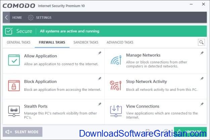The image size is (210, 140).
Task: Pin the View Connections task
Action: [202, 104]
